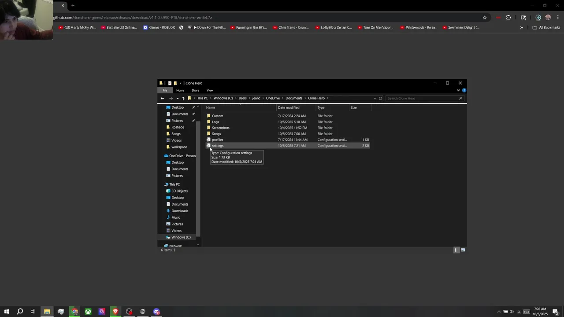Click the volume icon in system tray

click(512, 312)
